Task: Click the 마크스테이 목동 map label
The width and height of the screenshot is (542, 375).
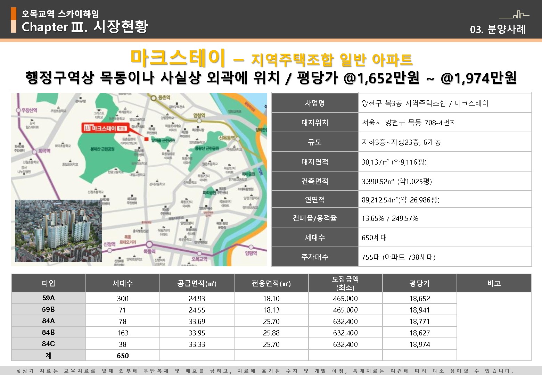Action: tap(105, 128)
